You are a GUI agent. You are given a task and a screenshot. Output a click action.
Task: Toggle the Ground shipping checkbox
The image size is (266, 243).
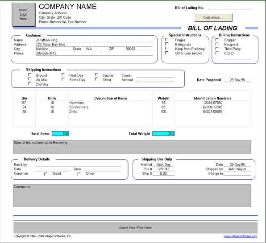click(x=30, y=75)
